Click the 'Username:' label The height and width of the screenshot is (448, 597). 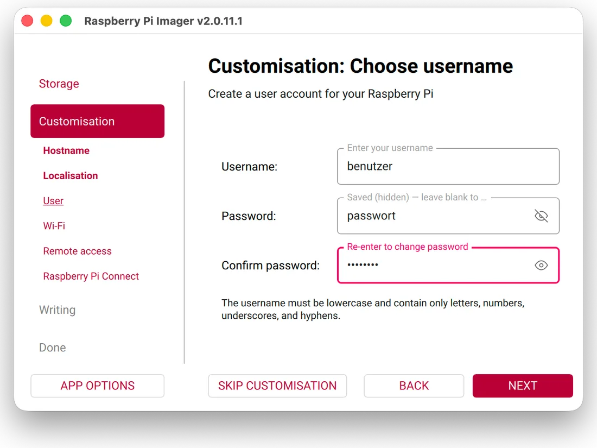click(x=250, y=167)
